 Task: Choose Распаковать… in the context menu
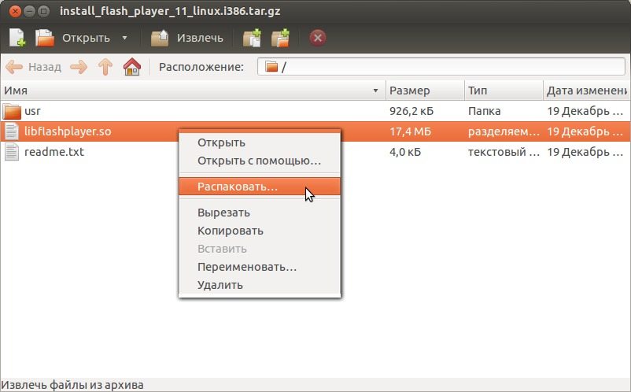tap(260, 187)
